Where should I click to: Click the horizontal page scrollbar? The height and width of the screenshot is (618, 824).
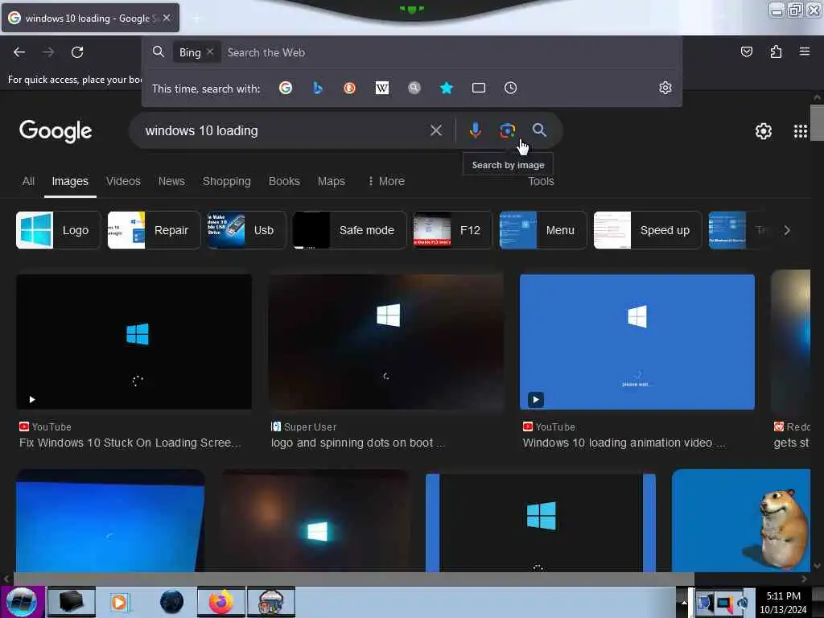(x=353, y=579)
